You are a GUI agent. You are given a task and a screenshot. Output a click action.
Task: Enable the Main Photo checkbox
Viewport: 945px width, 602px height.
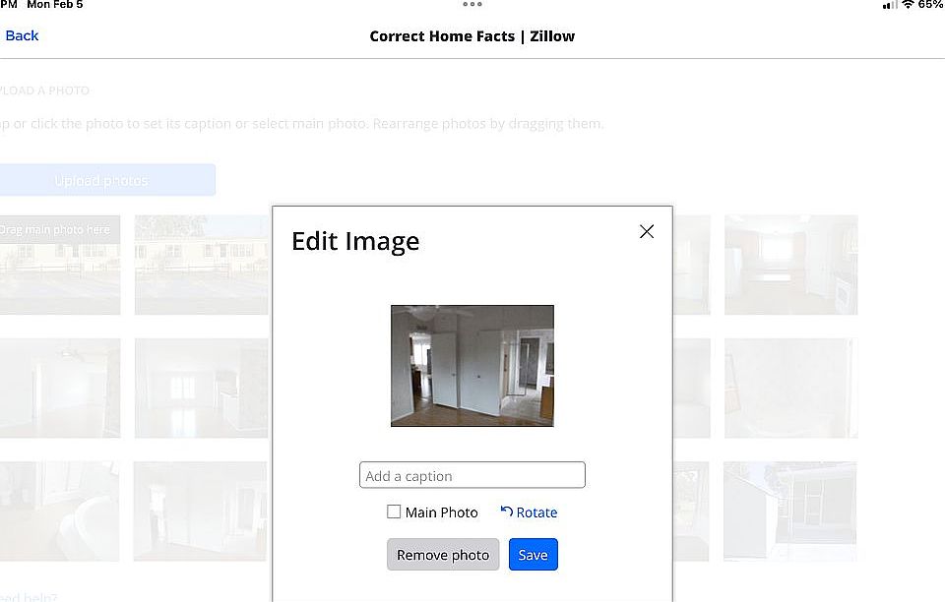click(394, 512)
